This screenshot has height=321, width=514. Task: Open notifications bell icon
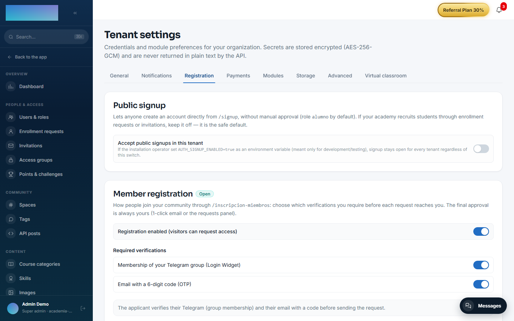coord(499,10)
